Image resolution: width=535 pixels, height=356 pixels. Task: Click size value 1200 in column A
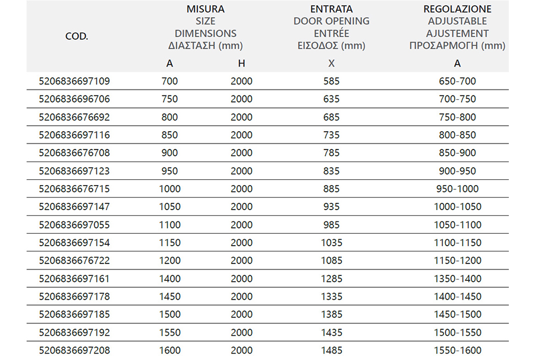[x=169, y=260]
